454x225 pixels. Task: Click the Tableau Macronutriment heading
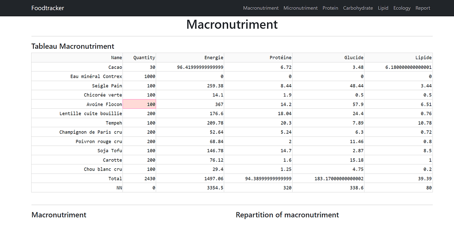click(x=73, y=46)
